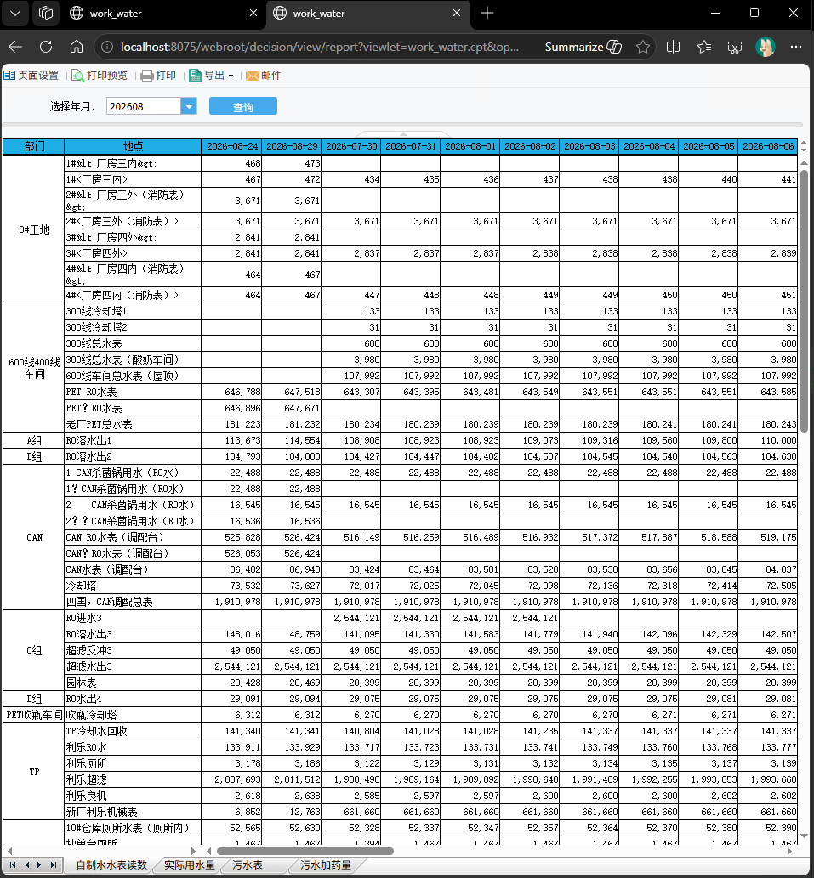Click the address bar URL field
The width and height of the screenshot is (814, 878).
tap(319, 47)
